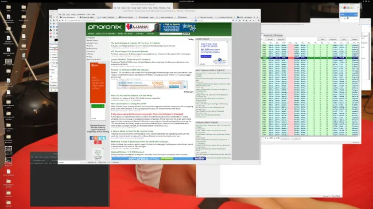The height and width of the screenshot is (209, 373).
Task: Click the black foreground color swatch
Action: [x=56, y=40]
